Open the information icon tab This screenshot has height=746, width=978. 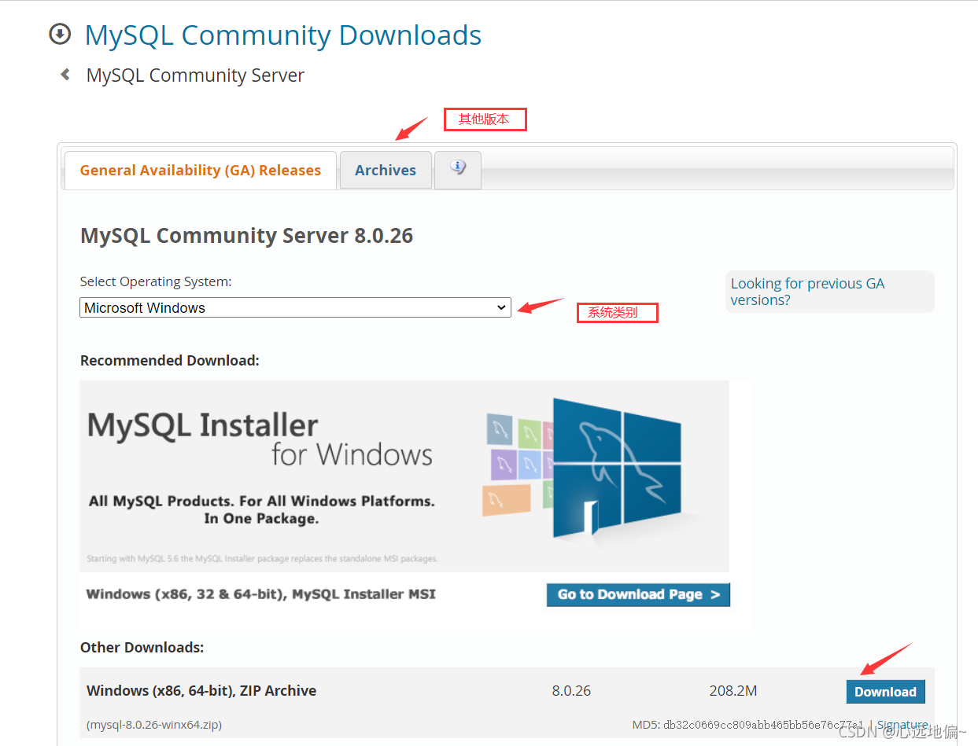458,169
